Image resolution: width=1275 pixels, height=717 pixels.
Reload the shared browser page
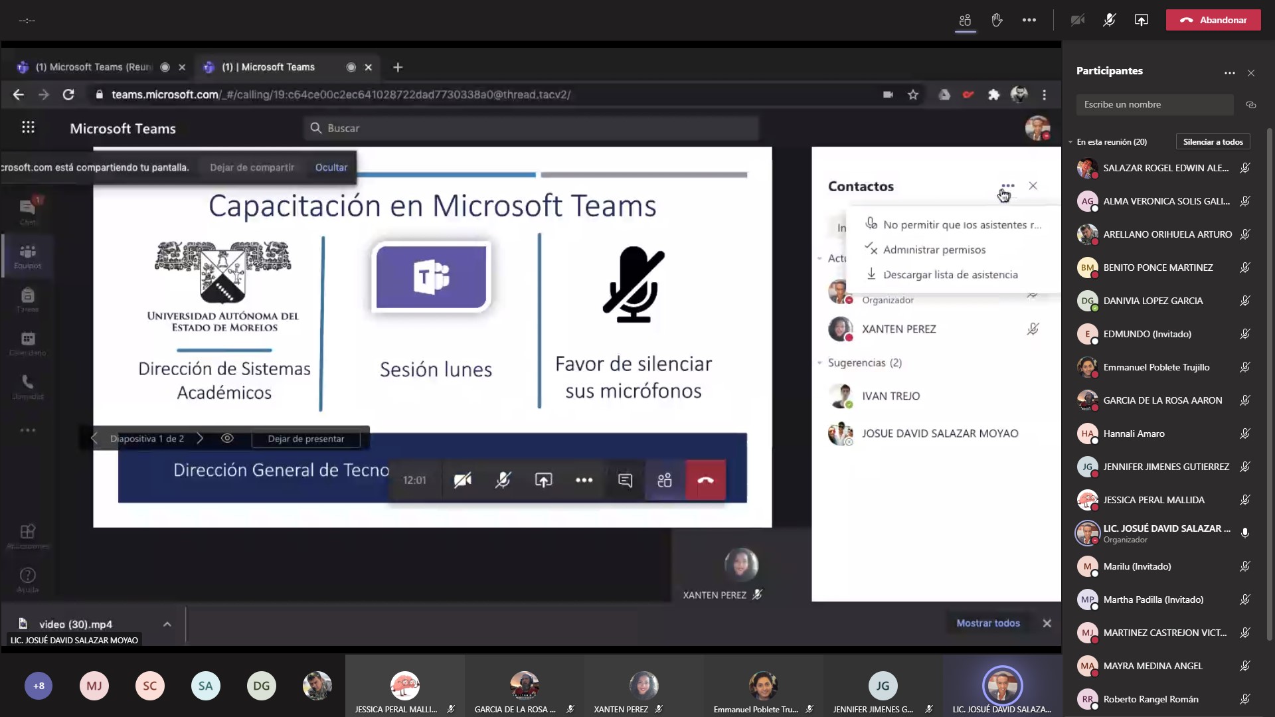pos(68,95)
